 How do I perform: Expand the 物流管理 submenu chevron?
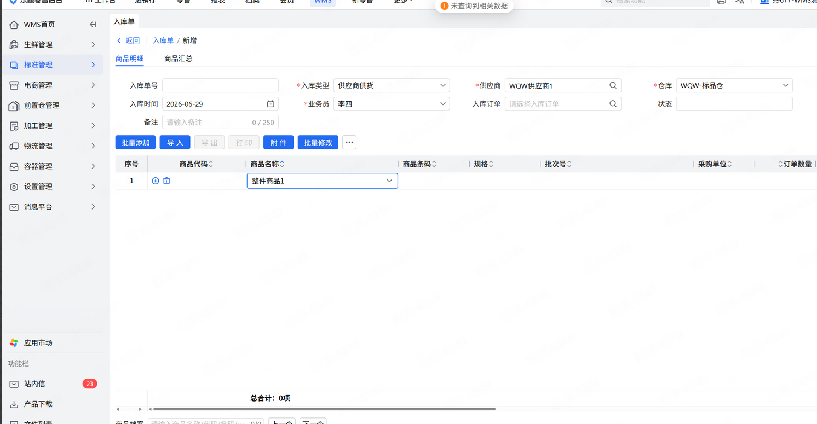click(x=93, y=146)
